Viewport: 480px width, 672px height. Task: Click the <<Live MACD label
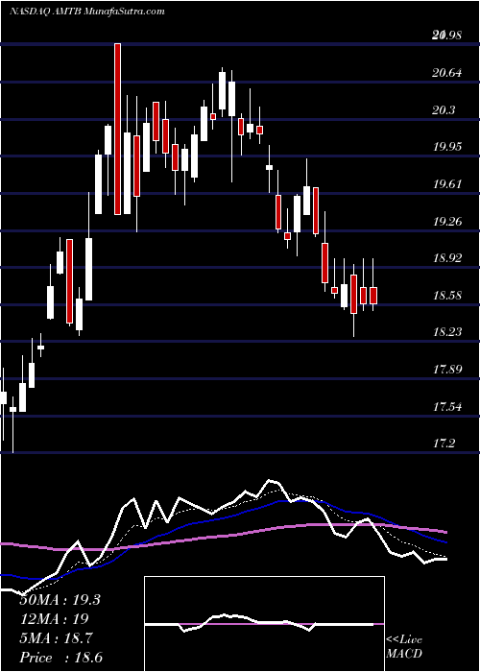404,647
